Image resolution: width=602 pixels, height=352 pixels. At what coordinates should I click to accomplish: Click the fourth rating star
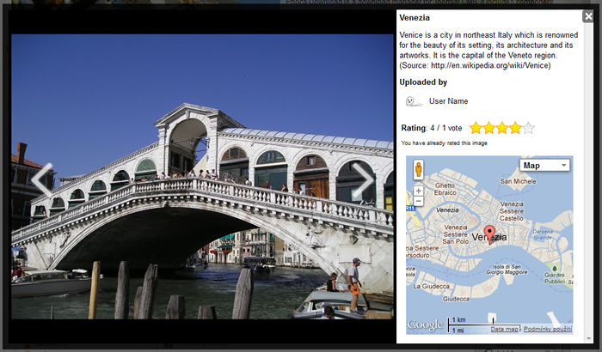(x=515, y=128)
